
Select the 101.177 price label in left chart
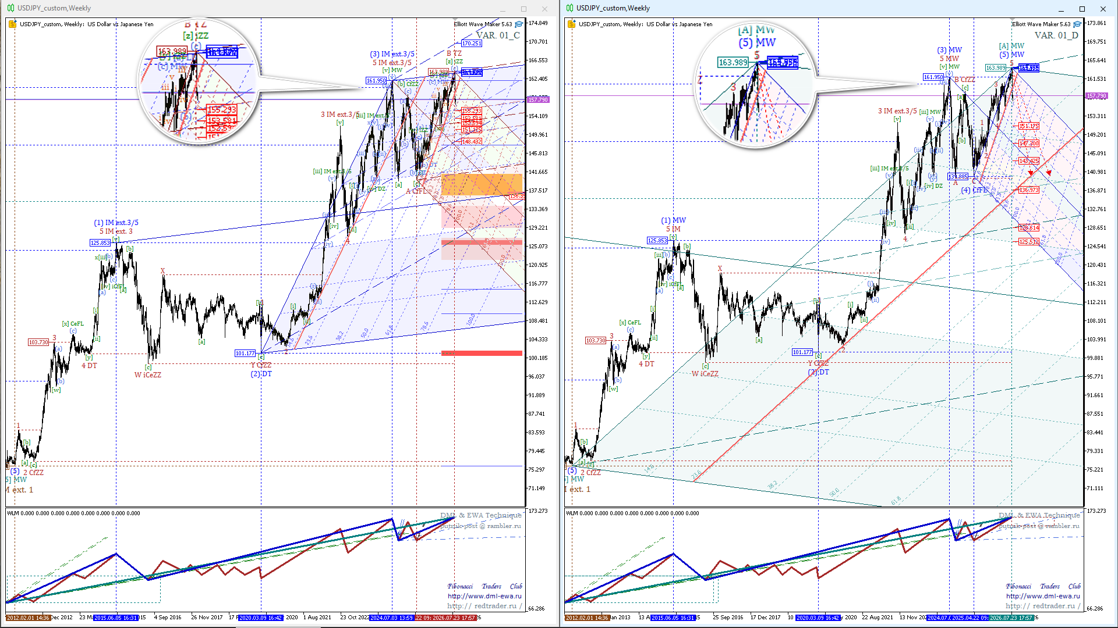click(245, 354)
